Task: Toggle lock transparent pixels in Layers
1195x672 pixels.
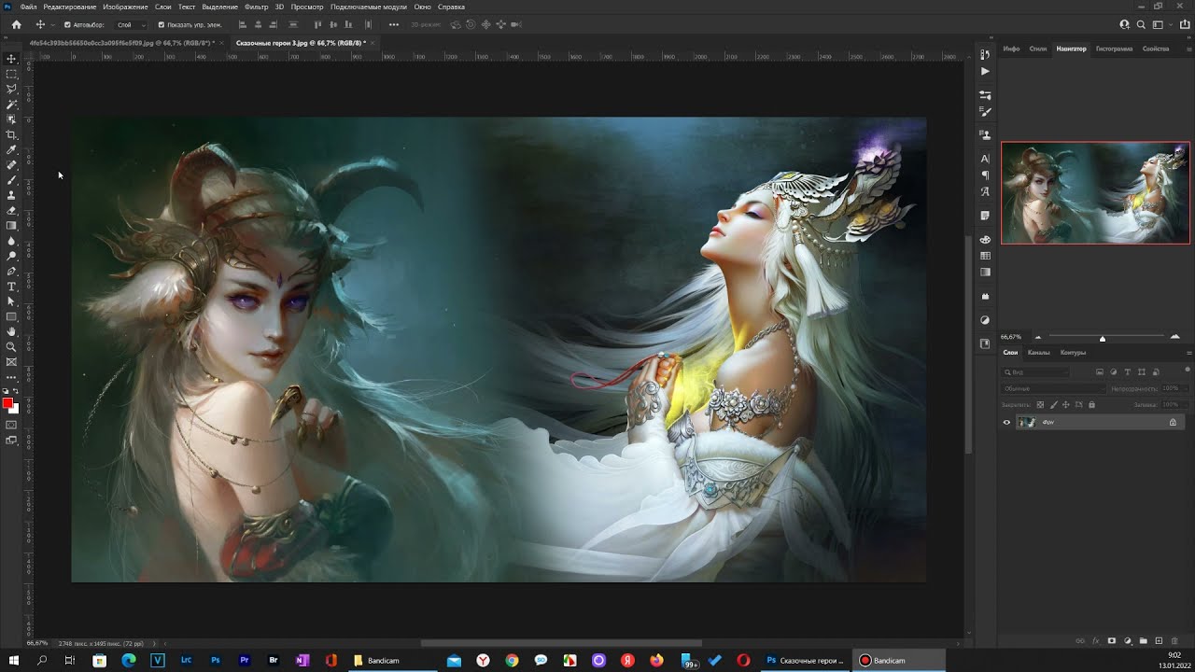Action: [1041, 405]
